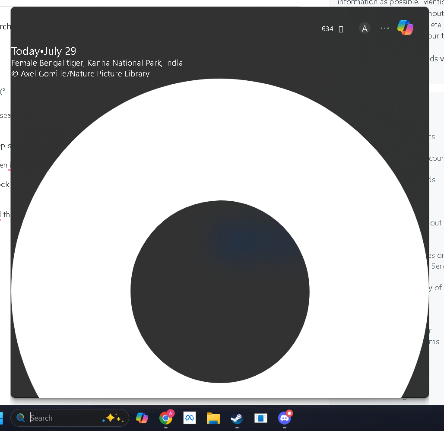The height and width of the screenshot is (431, 444).
Task: Click the sparkle highlights icon in the search box
Action: pos(113,418)
